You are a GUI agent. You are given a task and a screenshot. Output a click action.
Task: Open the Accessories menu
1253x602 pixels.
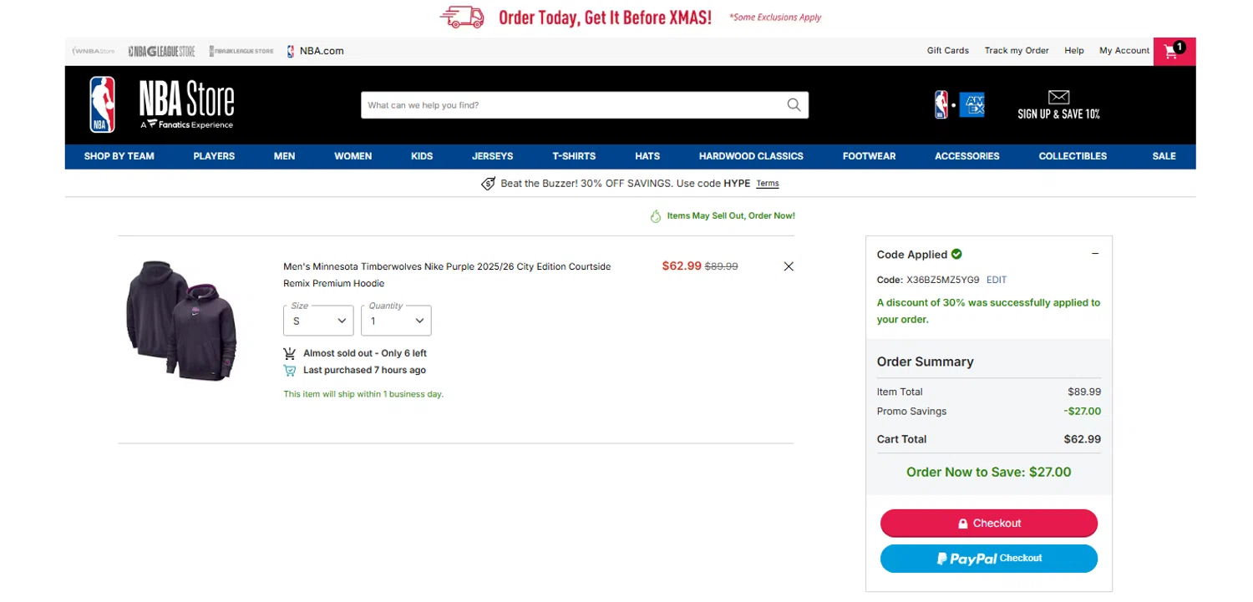(967, 156)
